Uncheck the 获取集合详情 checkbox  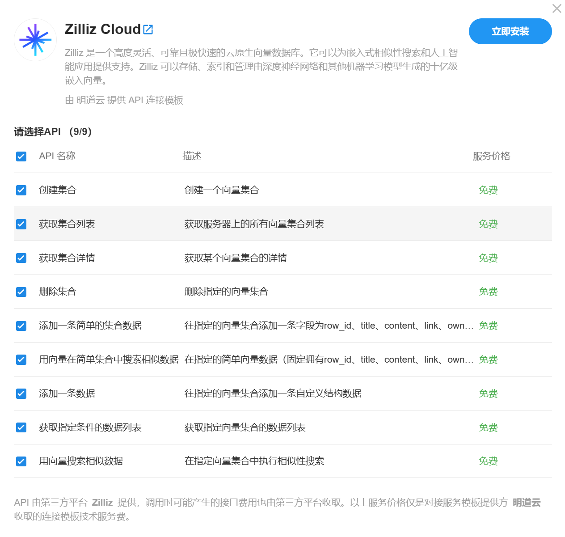pyautogui.click(x=21, y=258)
